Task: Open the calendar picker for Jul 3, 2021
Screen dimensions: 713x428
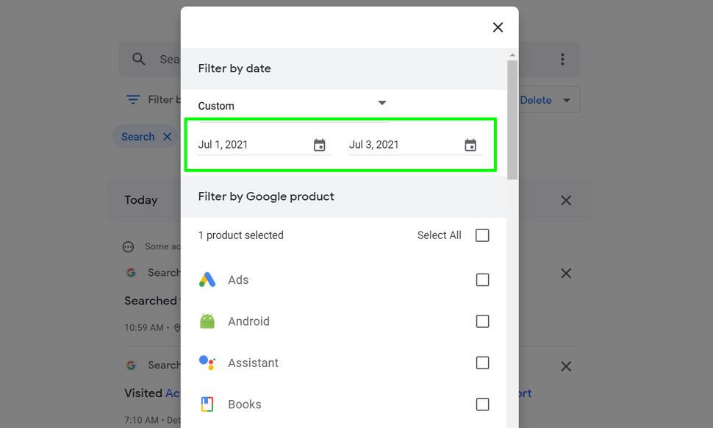Action: pyautogui.click(x=470, y=144)
